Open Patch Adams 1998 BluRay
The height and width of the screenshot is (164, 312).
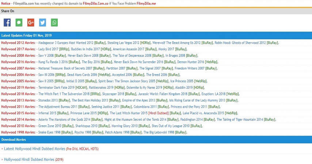click(123, 132)
